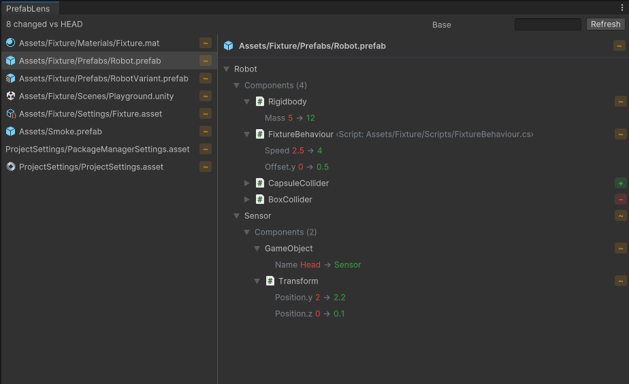Click the modified badge on Fixture.mat row

click(x=206, y=43)
